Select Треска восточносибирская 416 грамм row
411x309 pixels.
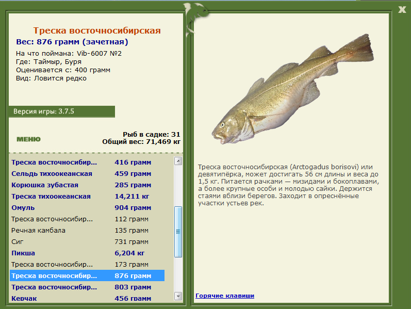coord(87,162)
